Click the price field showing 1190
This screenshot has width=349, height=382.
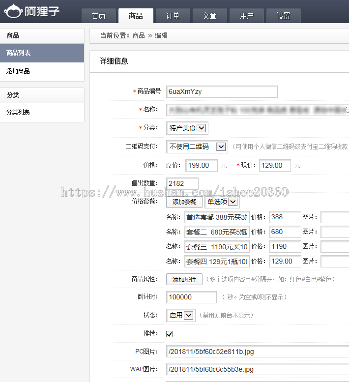coord(285,247)
